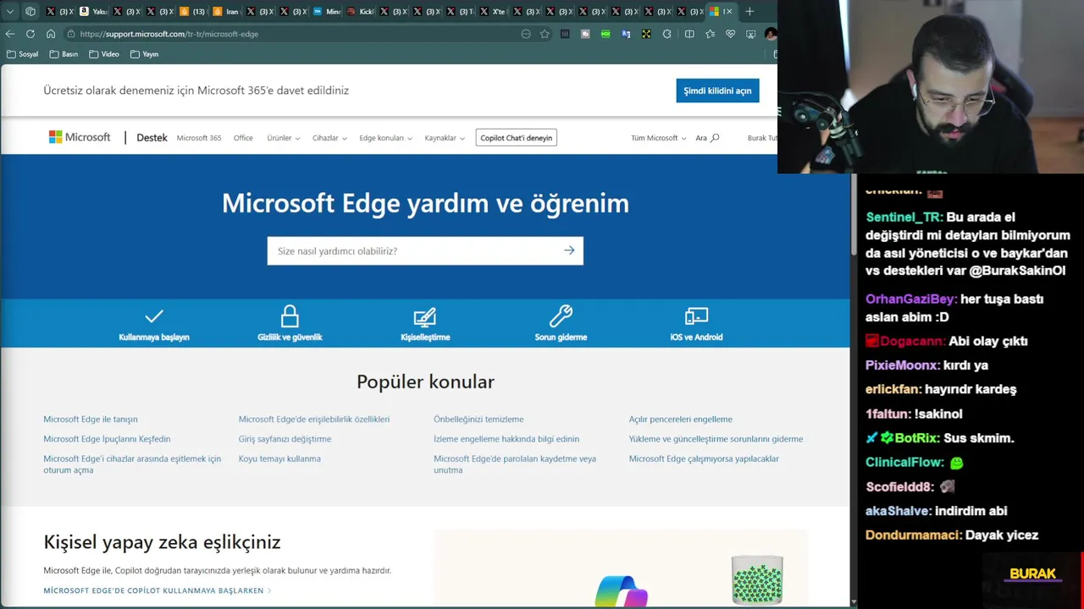Open the profile avatar in browser toolbar
Viewport: 1084px width, 609px height.
coord(770,34)
